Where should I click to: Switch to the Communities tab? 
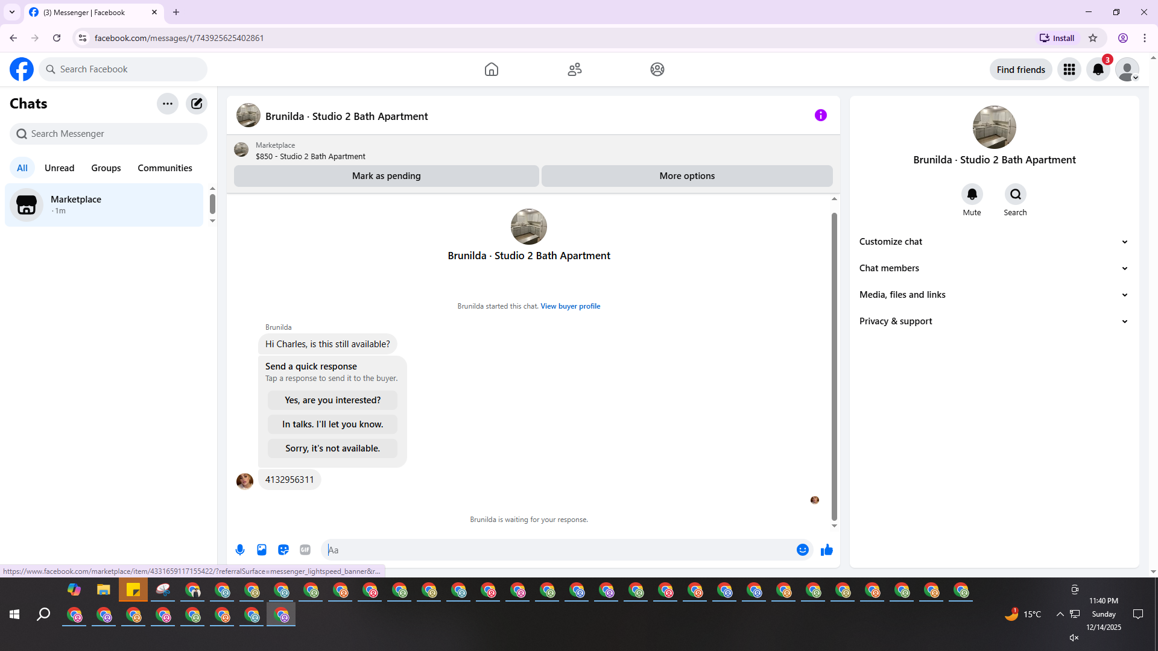pyautogui.click(x=165, y=168)
